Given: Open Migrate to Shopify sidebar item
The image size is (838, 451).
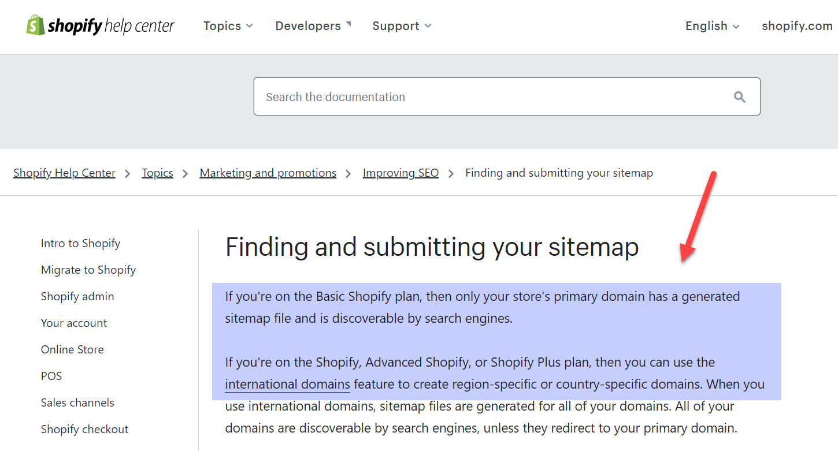Looking at the screenshot, I should point(88,270).
